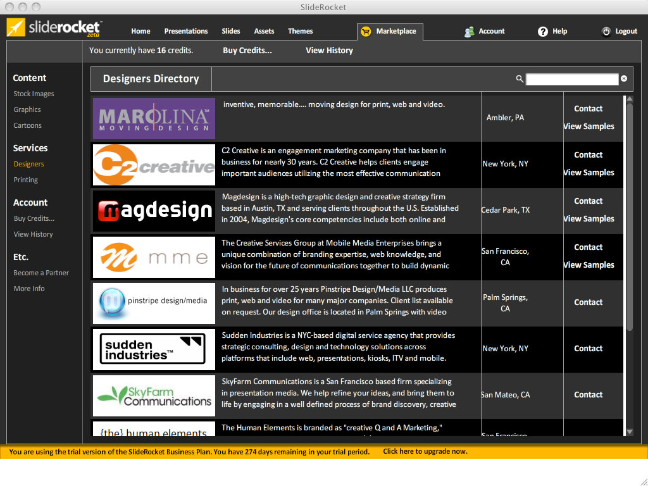Click View History in the top bar
648x486 pixels.
pos(329,51)
